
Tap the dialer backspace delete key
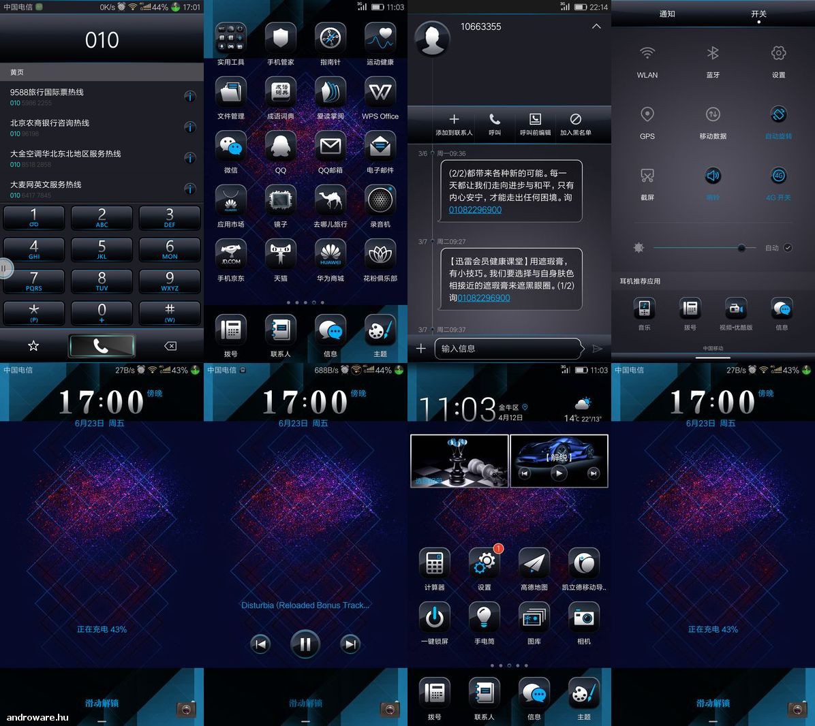(x=170, y=346)
